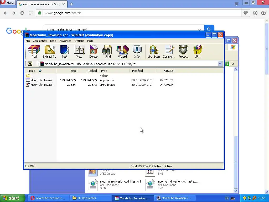Click the key password icon in status bar
269x202 pixels.
pos(32,166)
